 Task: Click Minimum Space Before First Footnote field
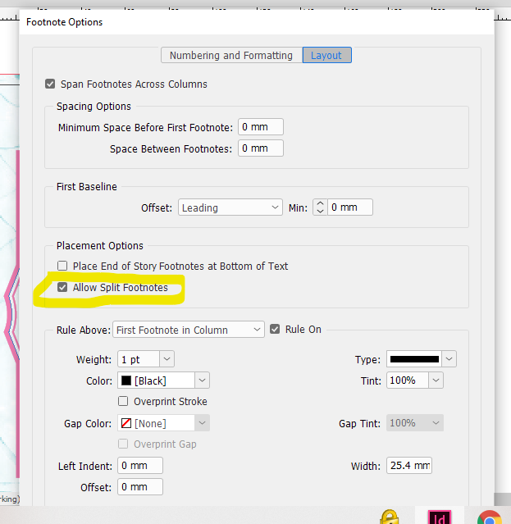point(261,126)
